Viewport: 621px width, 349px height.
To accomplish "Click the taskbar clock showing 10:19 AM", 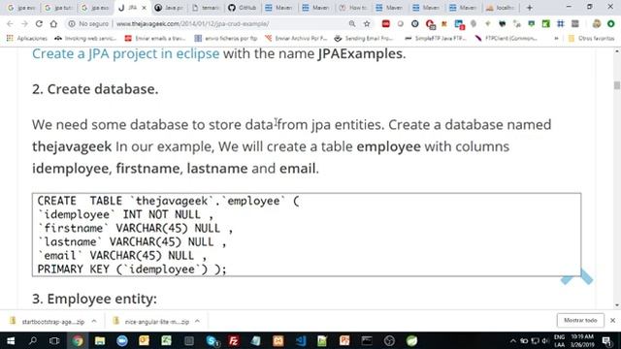I will click(x=582, y=340).
